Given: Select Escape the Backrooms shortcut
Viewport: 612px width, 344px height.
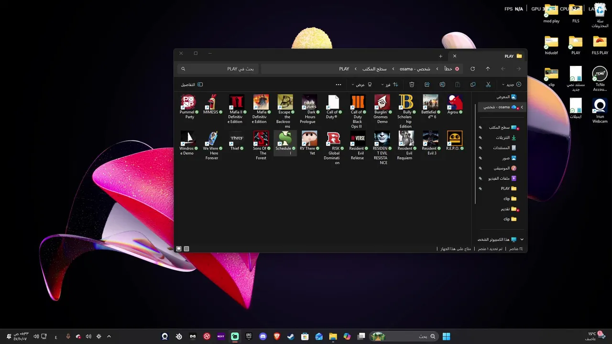Looking at the screenshot, I should click(x=285, y=112).
